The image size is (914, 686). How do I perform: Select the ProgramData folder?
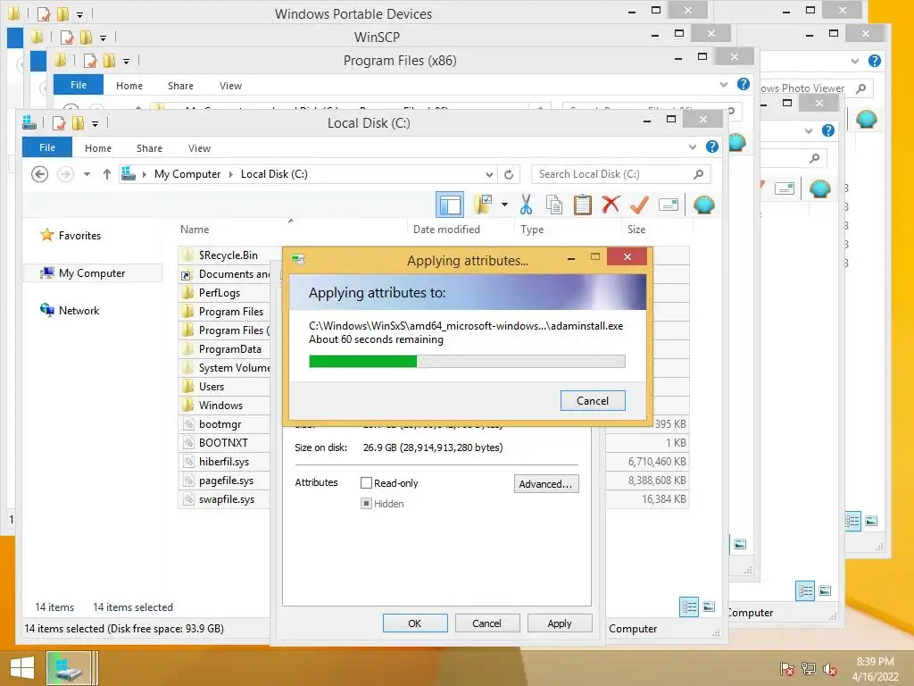[229, 349]
